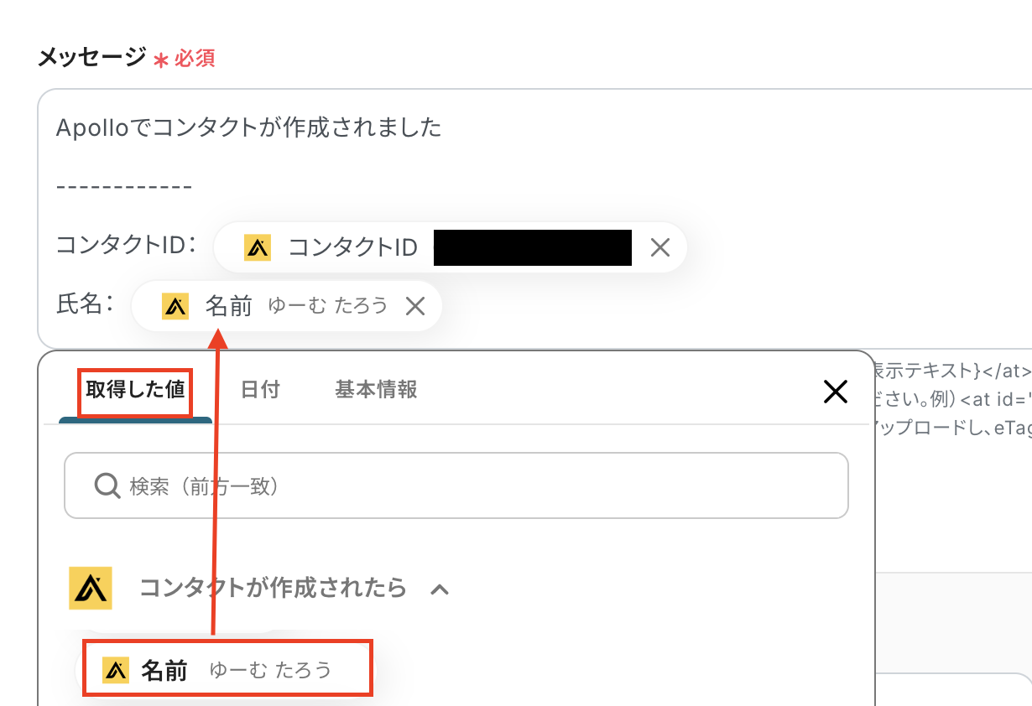This screenshot has width=1032, height=706.
Task: Click the Apollo icon in the 氏名 chip
Action: point(175,306)
